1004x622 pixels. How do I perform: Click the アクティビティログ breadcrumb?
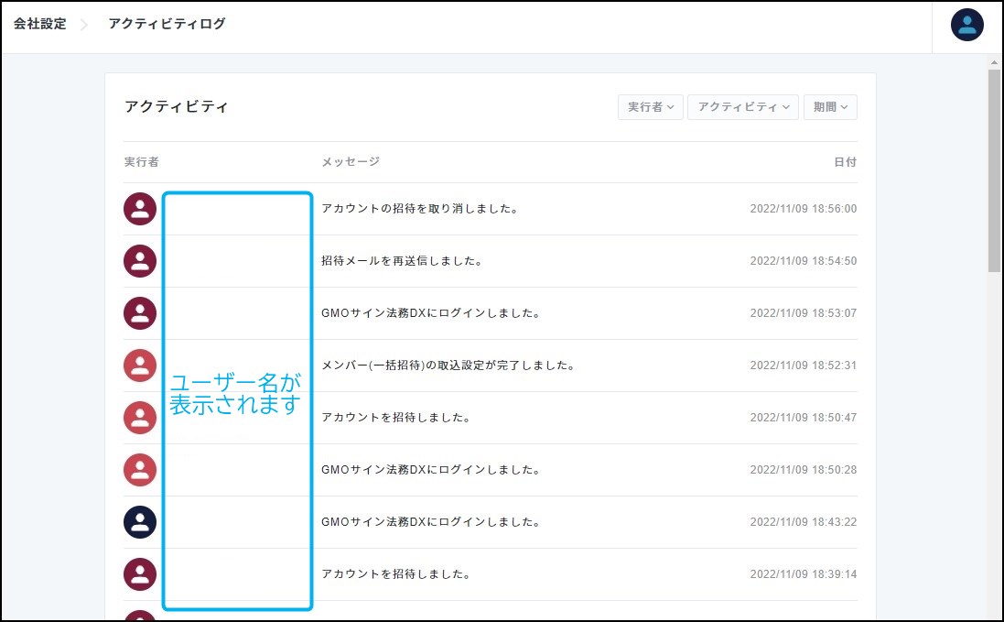(167, 24)
